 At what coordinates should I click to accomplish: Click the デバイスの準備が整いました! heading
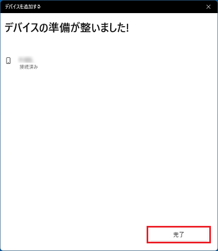coord(66,28)
